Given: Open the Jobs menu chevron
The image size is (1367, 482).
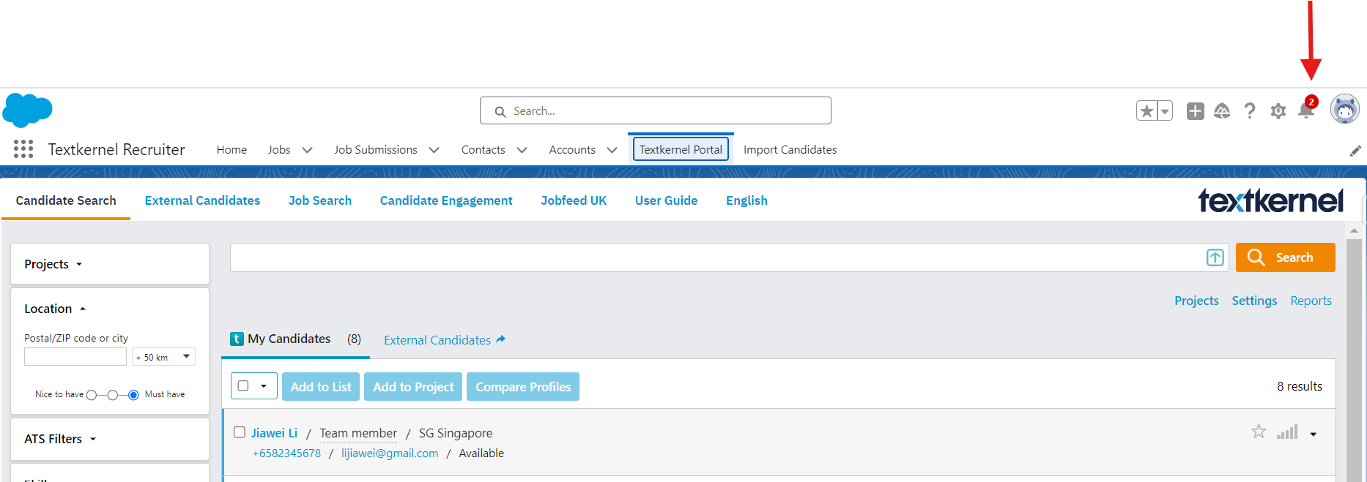Looking at the screenshot, I should [308, 150].
